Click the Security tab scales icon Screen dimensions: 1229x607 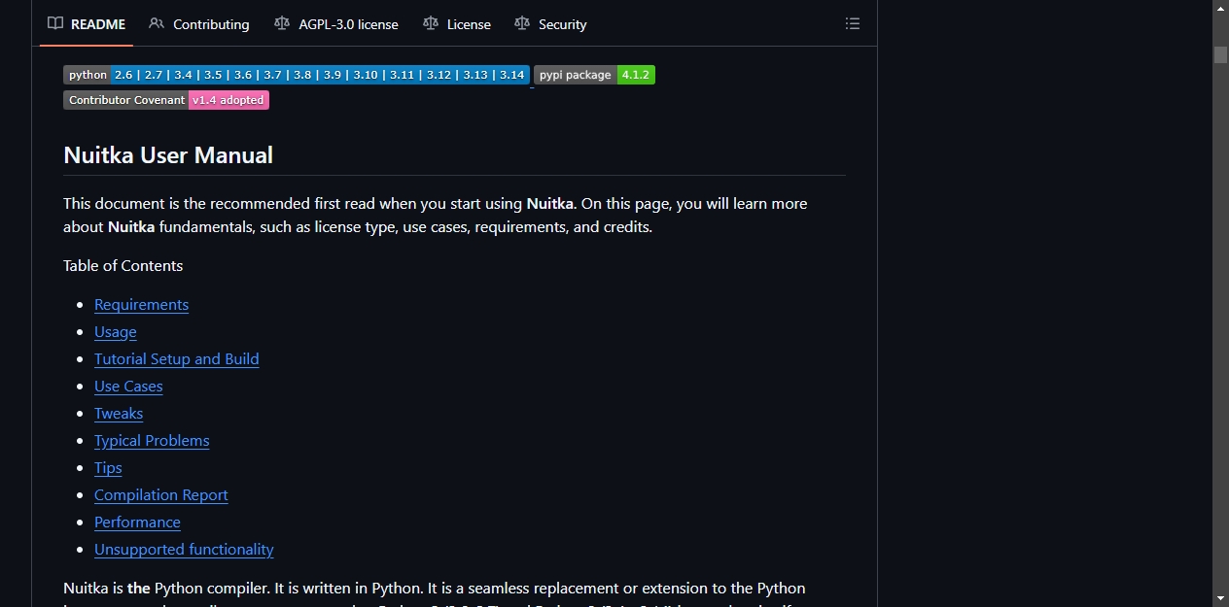tap(522, 23)
